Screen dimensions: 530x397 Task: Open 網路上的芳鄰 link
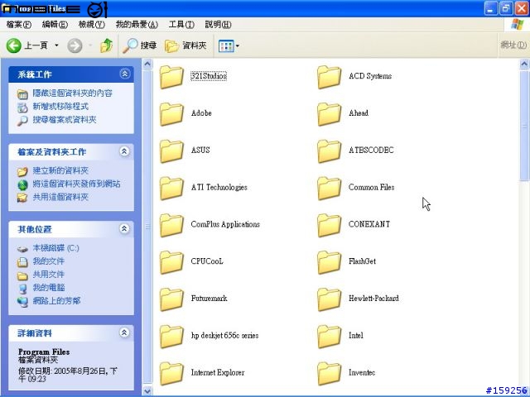coord(56,300)
